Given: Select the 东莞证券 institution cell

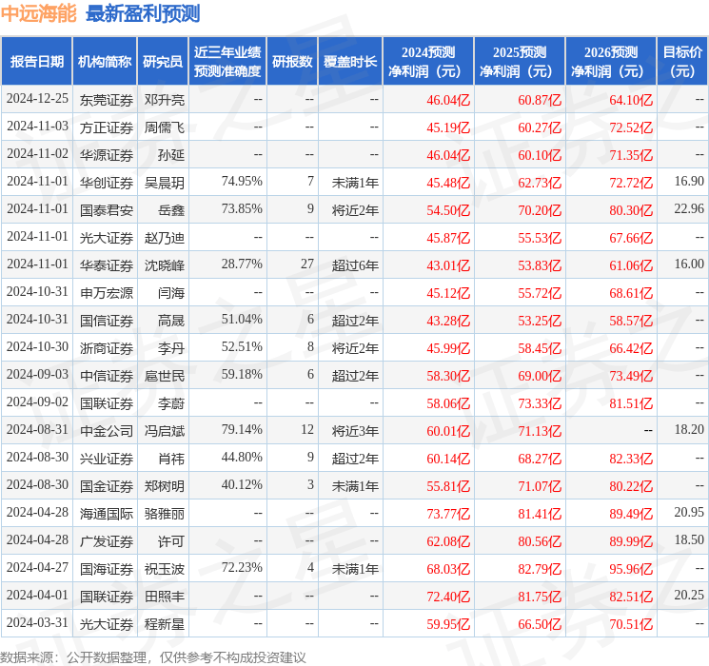Looking at the screenshot, I should click(x=107, y=100).
